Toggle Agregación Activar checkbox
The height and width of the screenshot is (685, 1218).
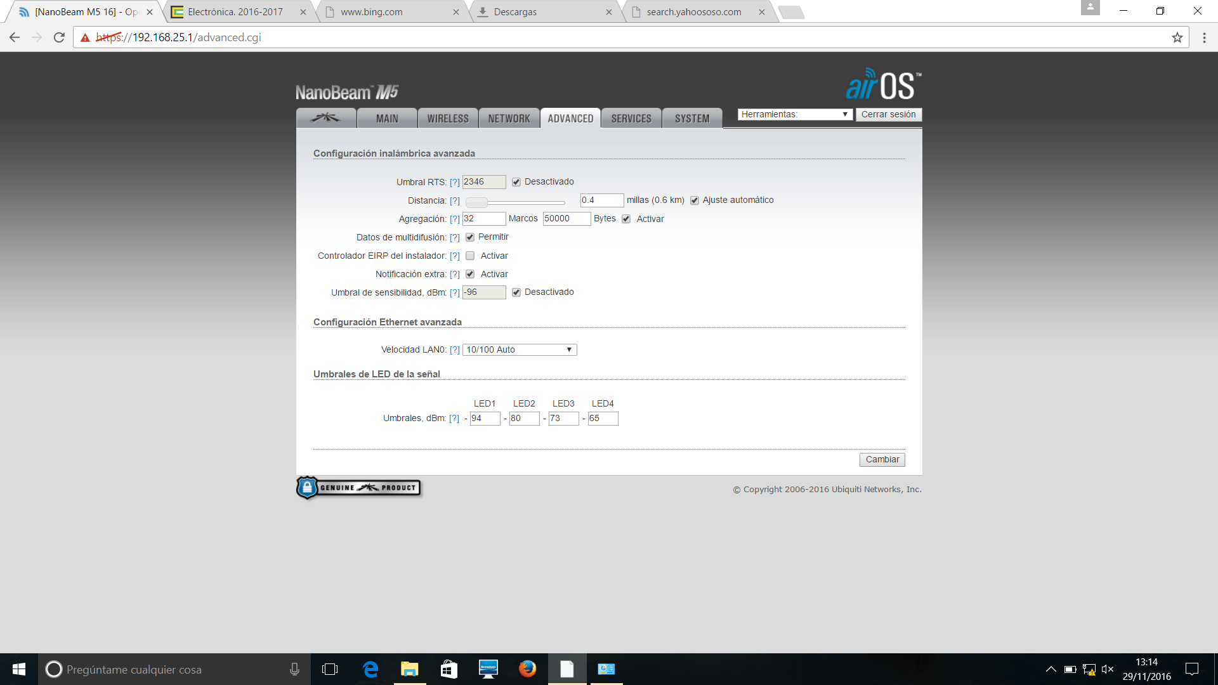(626, 219)
